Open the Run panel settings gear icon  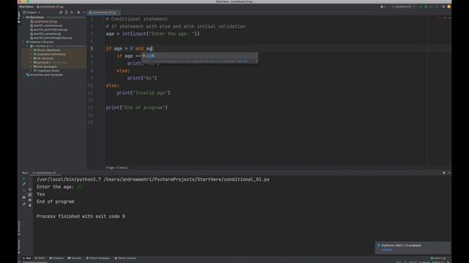coord(444,172)
